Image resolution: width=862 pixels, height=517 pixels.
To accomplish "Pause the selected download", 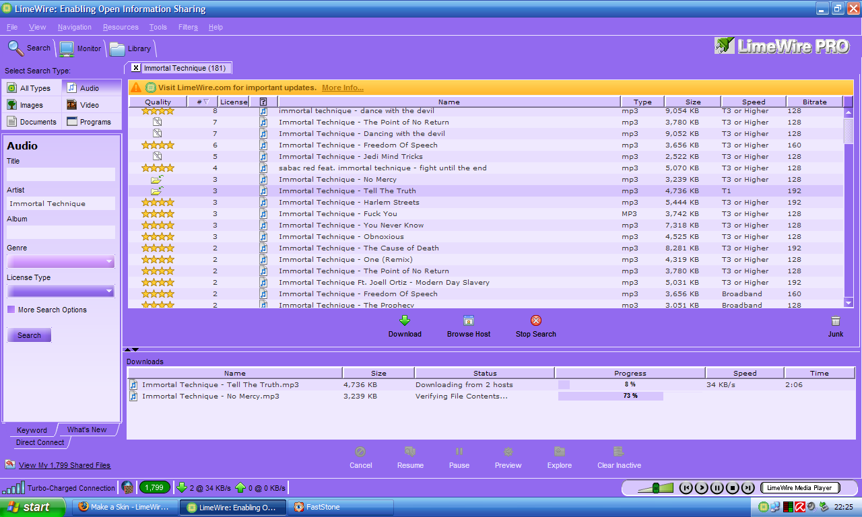I will pos(459,458).
